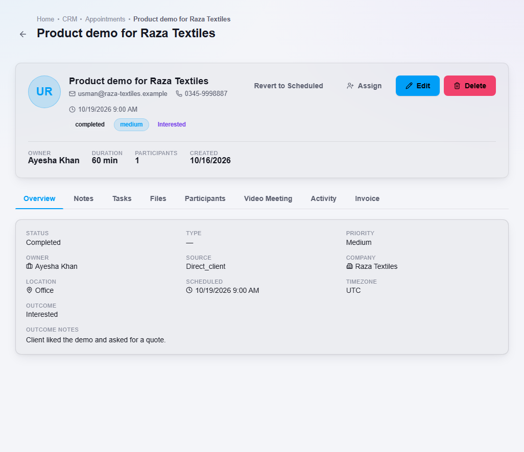Navigate to Appointments in the breadcrumb
Screen dimensions: 524x452
point(105,19)
